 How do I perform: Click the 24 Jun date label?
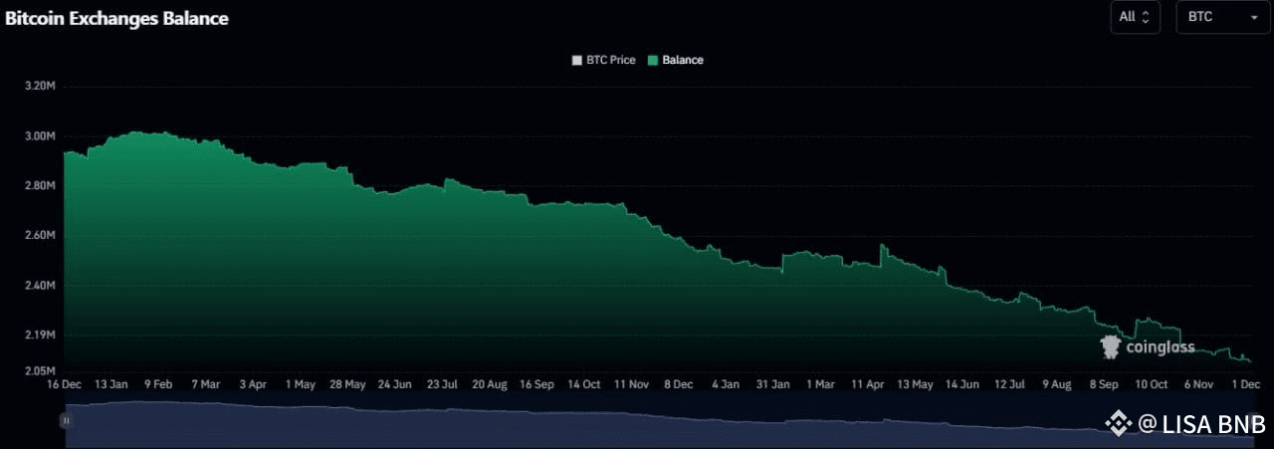[x=395, y=384]
